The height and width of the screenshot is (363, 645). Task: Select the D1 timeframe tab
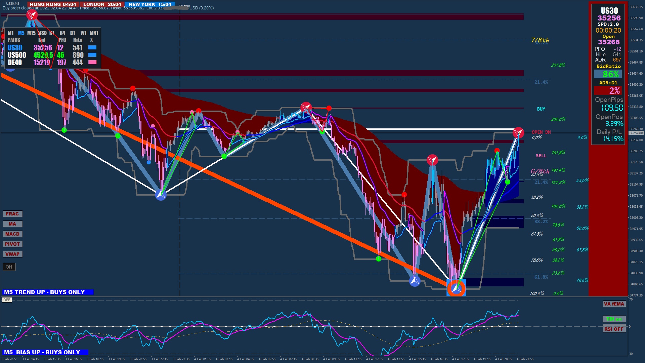point(73,33)
